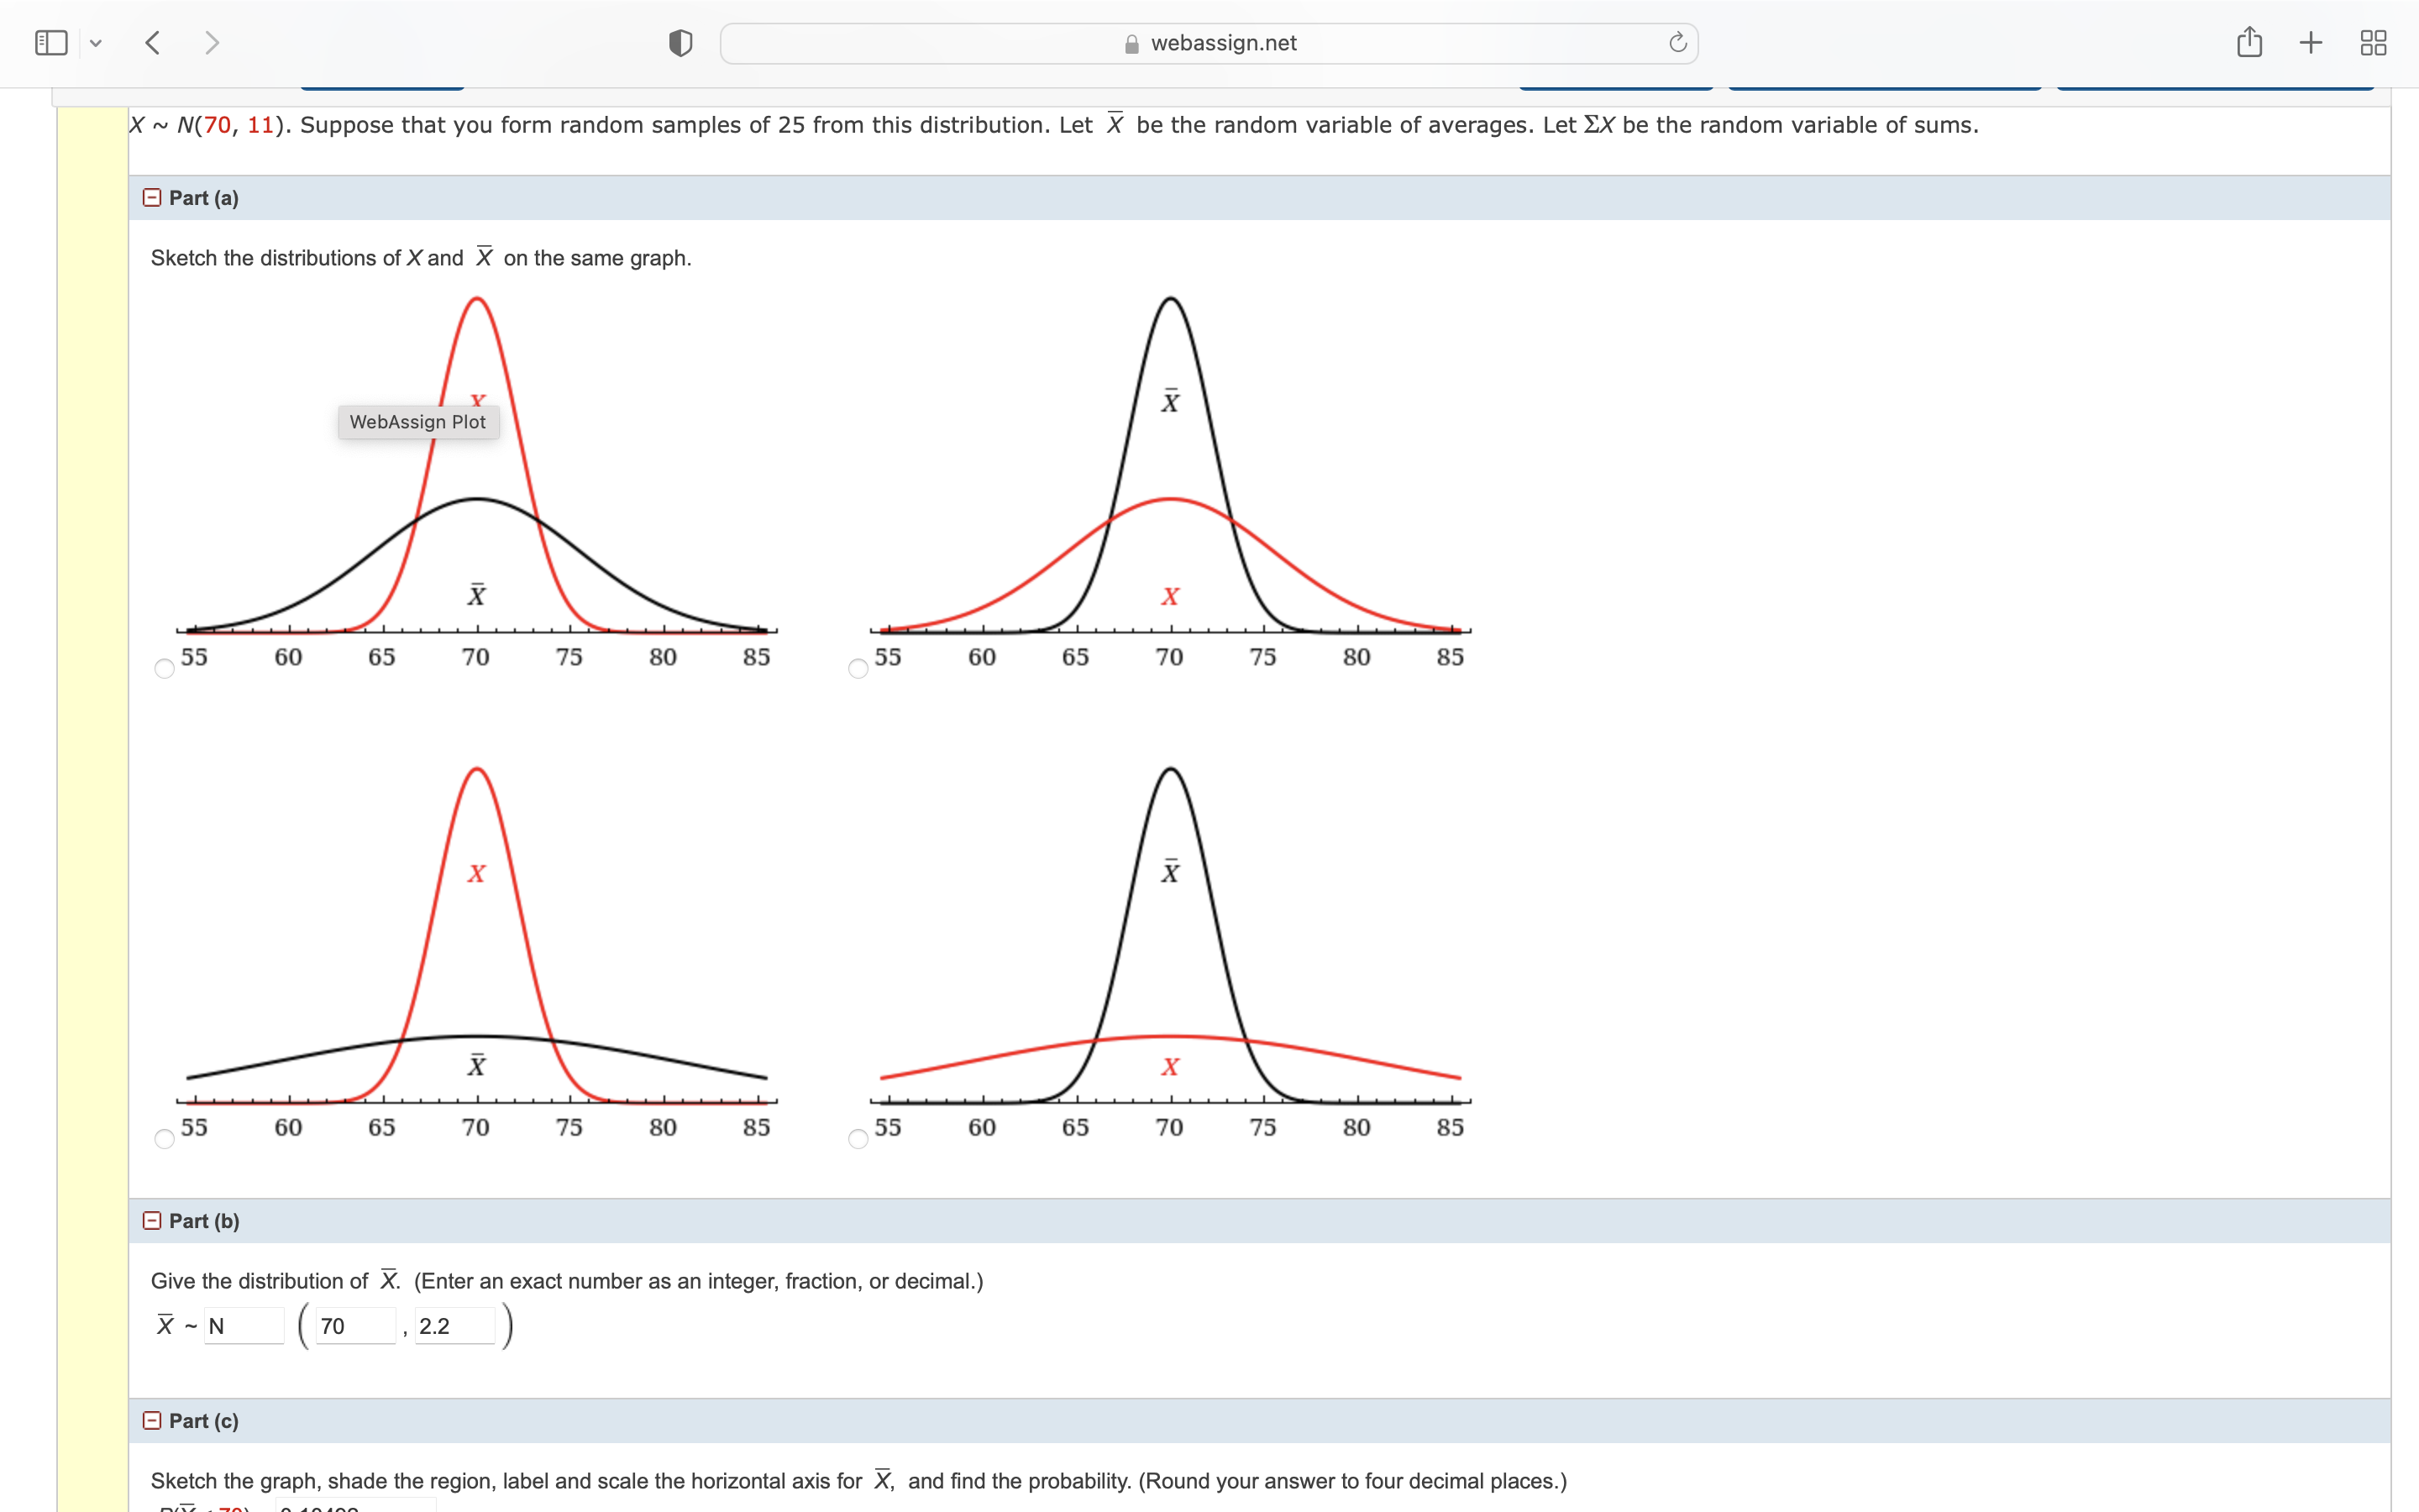Click the forward navigation arrow
The width and height of the screenshot is (2419, 1512).
[x=211, y=43]
